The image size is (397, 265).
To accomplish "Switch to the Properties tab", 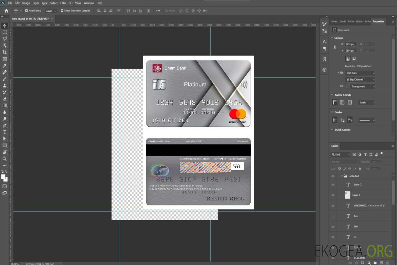I will click(x=378, y=22).
